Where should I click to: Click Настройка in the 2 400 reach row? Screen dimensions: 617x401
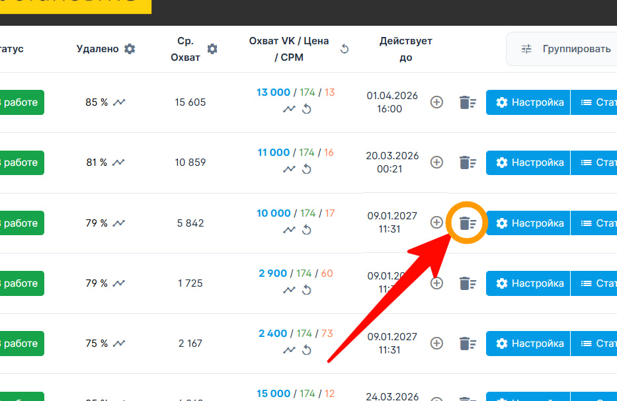pos(528,344)
